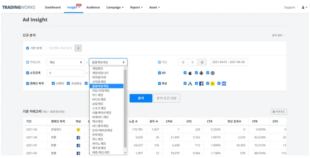This screenshot has width=310, height=158.
Task: Click Facebook icon in the 2021-05 table row
Action: tap(78, 145)
